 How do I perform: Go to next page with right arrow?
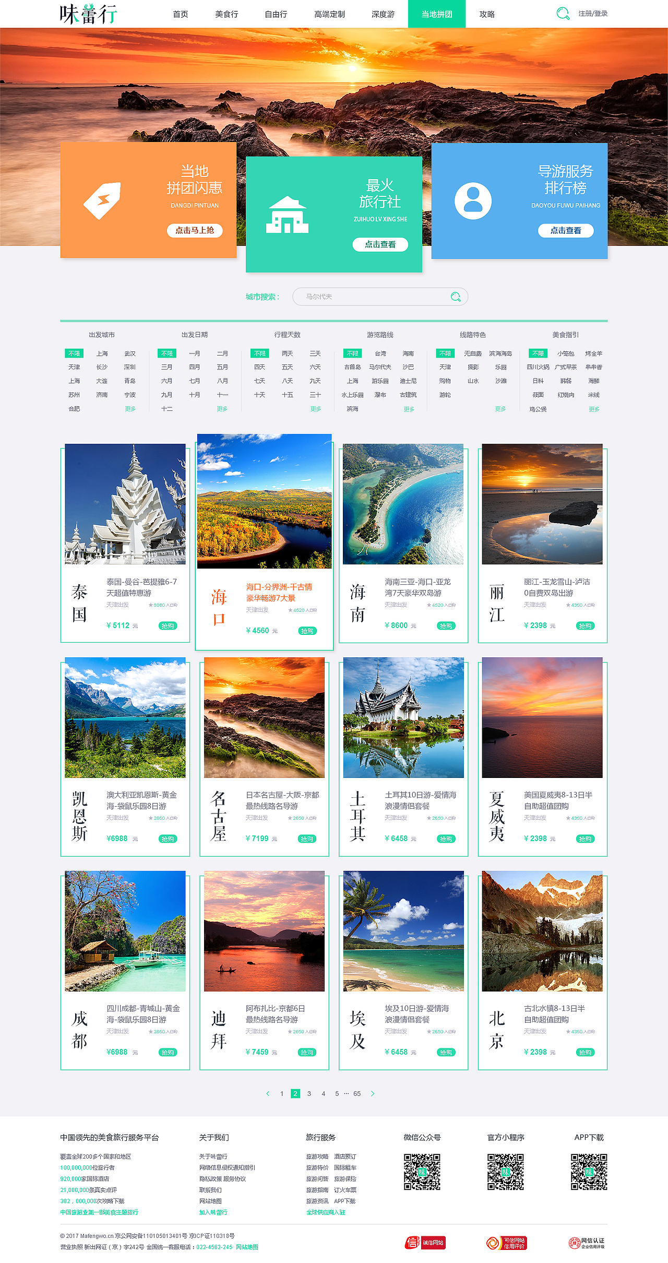point(373,1093)
